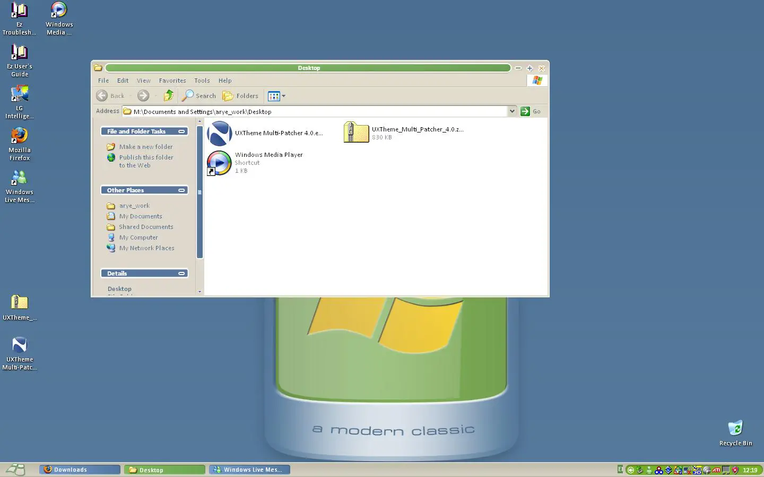Open the Tools menu

click(202, 81)
